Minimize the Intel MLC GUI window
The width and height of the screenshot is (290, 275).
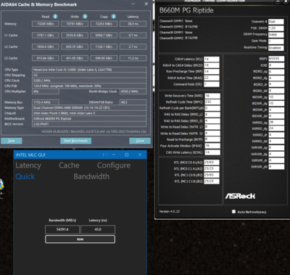pos(114,155)
